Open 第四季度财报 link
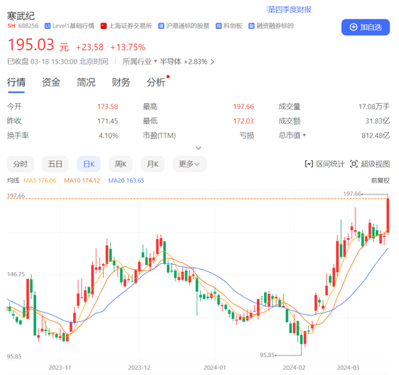Image resolution: width=399 pixels, height=375 pixels. click(x=289, y=9)
